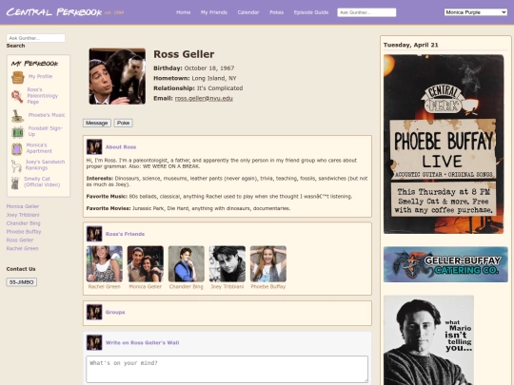Click the Ask Gunther search field in header
The width and height of the screenshot is (514, 385).
[x=366, y=12]
